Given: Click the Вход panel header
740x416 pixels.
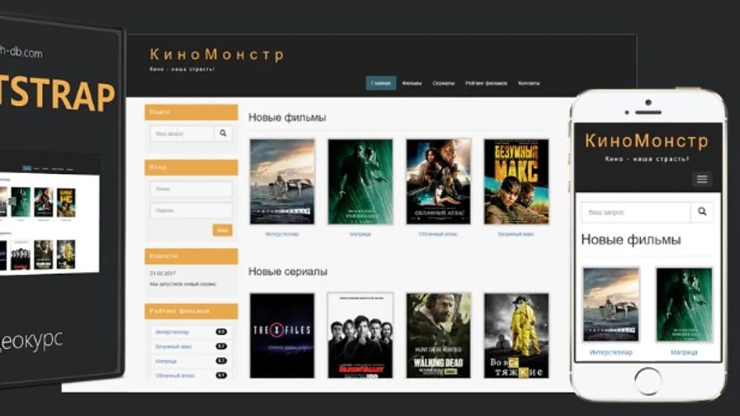Looking at the screenshot, I should click(x=191, y=167).
